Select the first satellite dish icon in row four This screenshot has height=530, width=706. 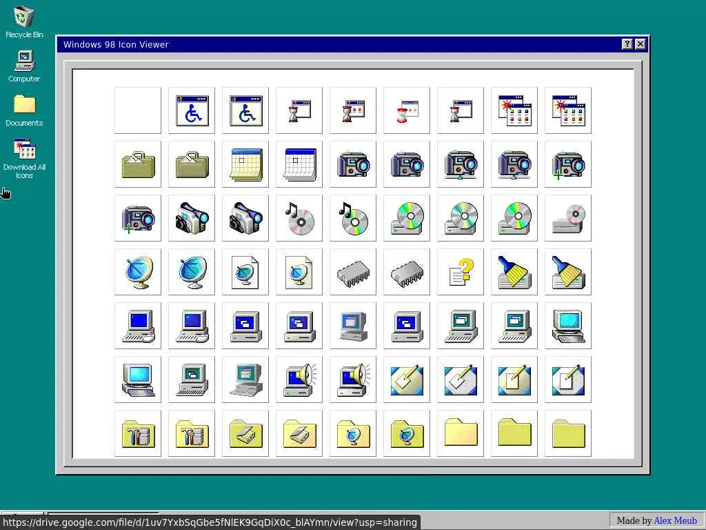tap(138, 272)
